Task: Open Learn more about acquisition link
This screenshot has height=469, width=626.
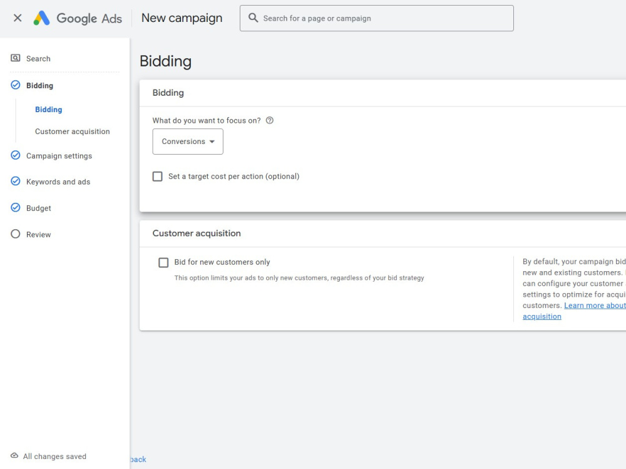Action: [x=573, y=311]
